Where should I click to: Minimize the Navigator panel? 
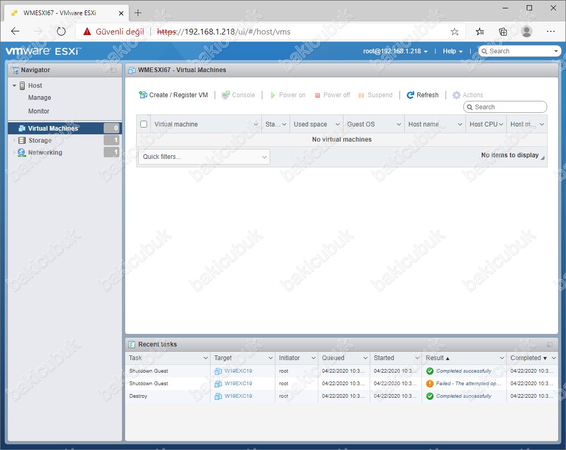tap(114, 70)
